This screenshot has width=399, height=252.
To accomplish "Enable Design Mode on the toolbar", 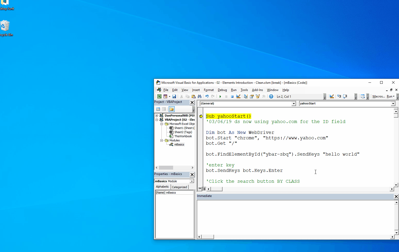I will click(238, 96).
